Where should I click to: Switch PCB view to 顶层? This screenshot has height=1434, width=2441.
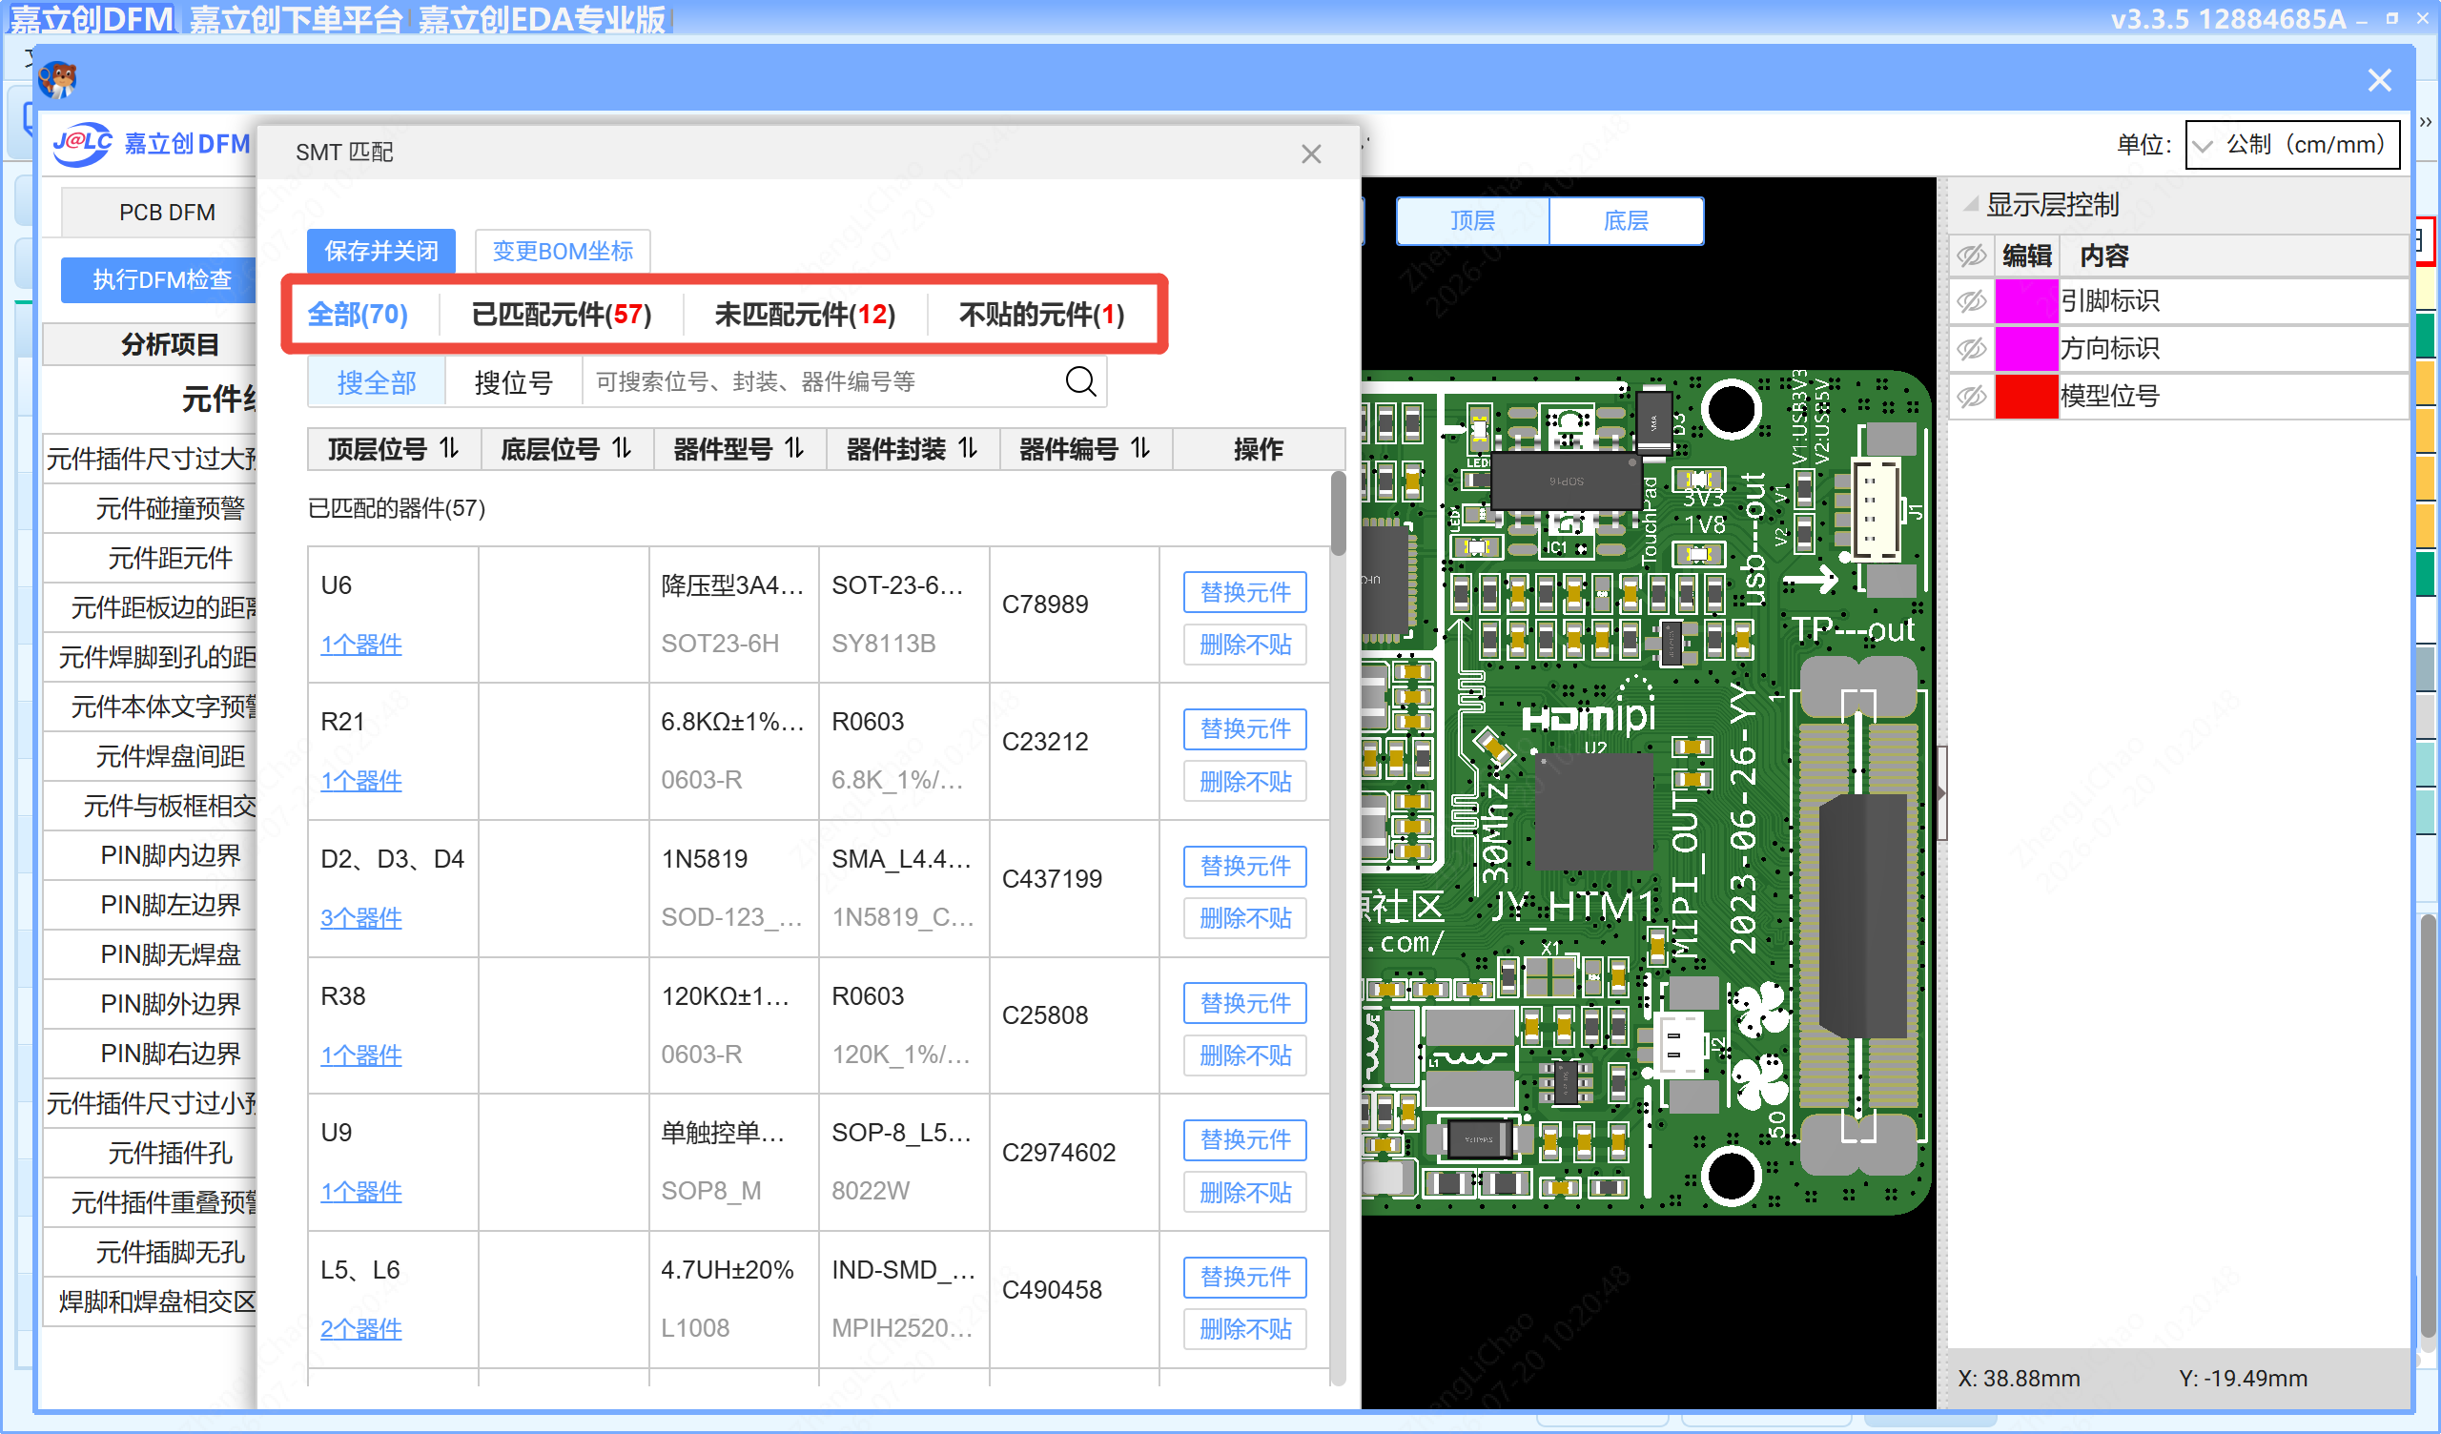point(1472,221)
